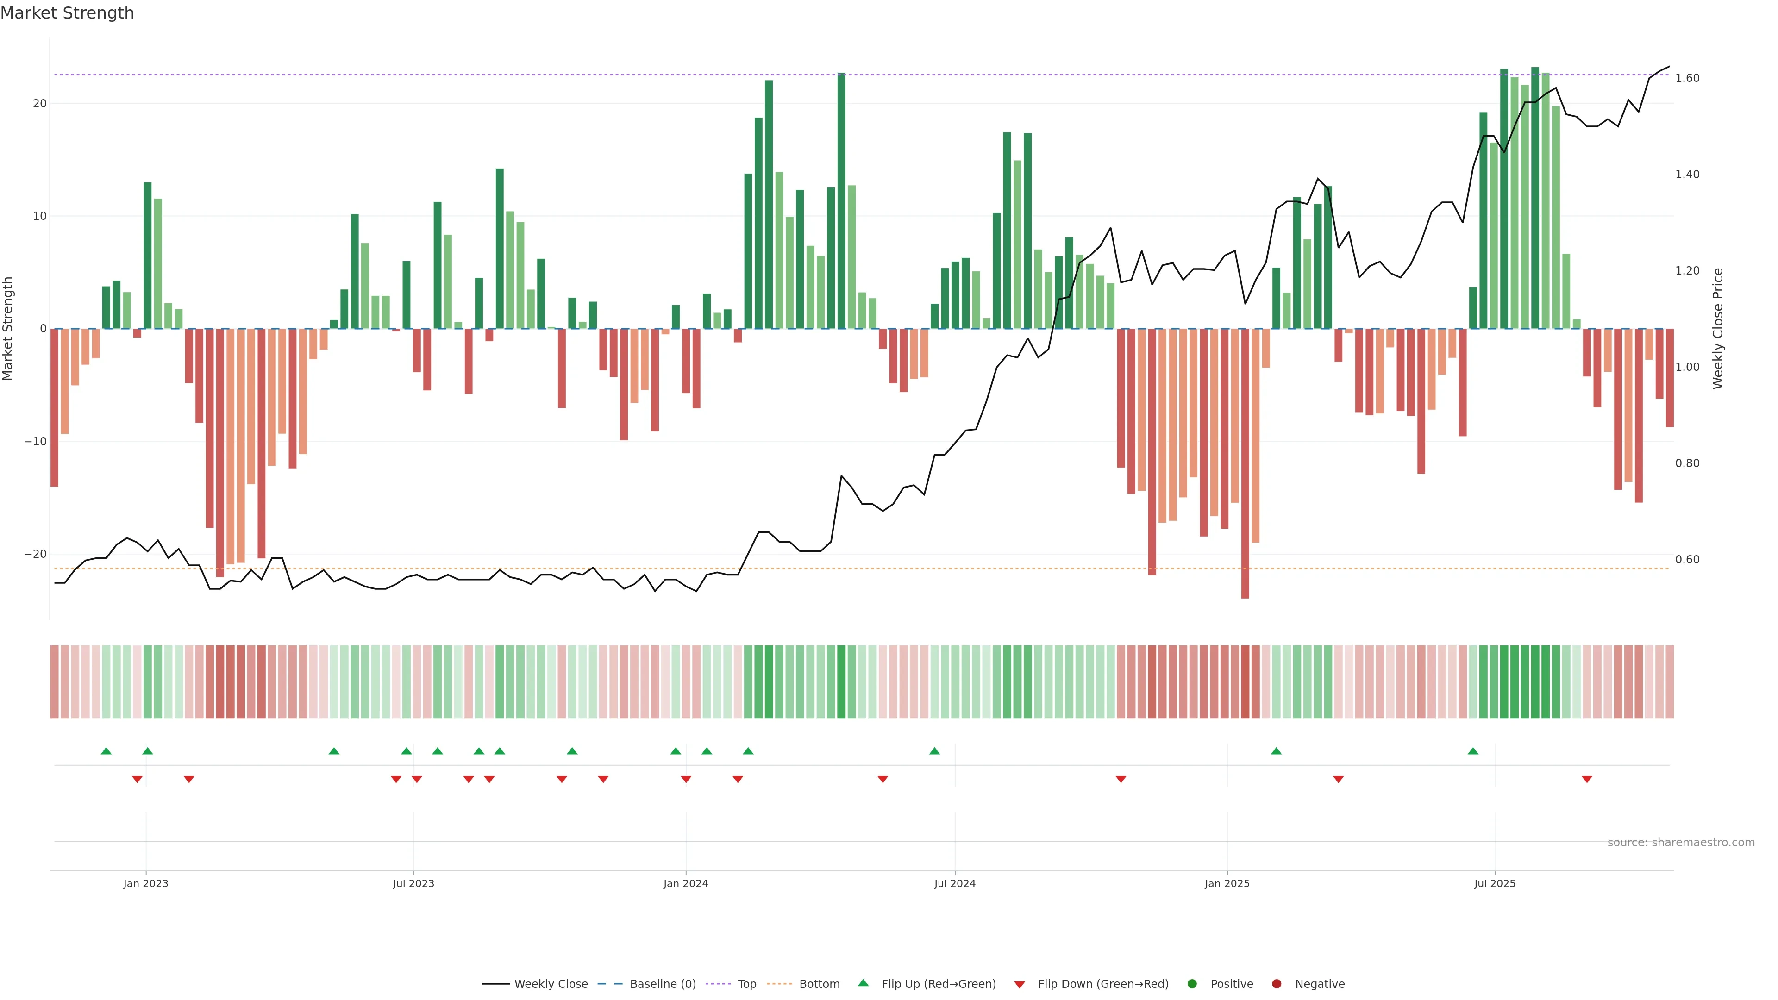Click the Jul 2025 x-axis label

point(1494,883)
